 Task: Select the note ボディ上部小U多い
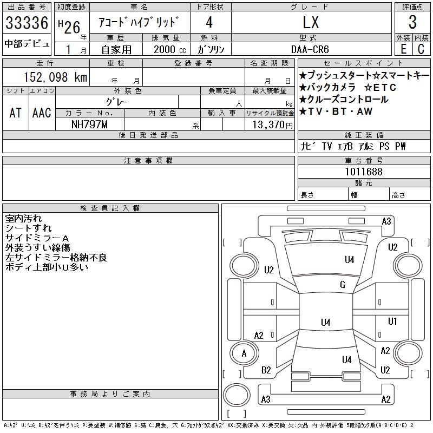pos(47,267)
